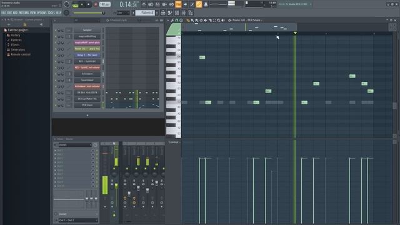Click the PER Snare channel button
400x225 pixels.
[87, 105]
